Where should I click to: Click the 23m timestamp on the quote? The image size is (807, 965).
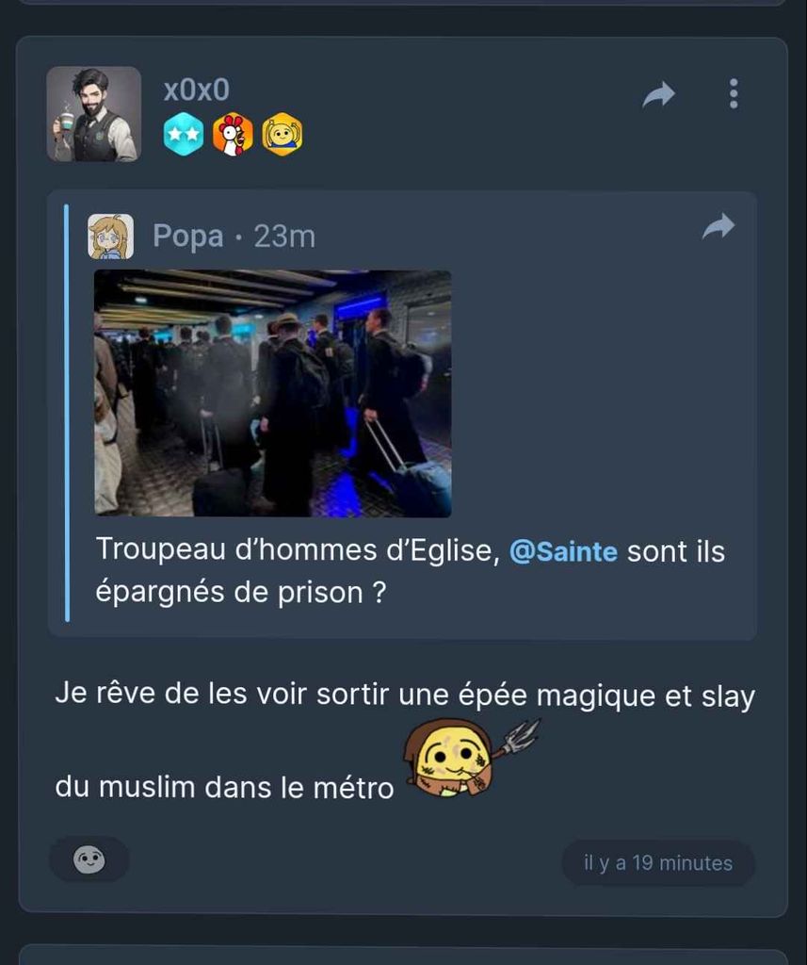[284, 237]
